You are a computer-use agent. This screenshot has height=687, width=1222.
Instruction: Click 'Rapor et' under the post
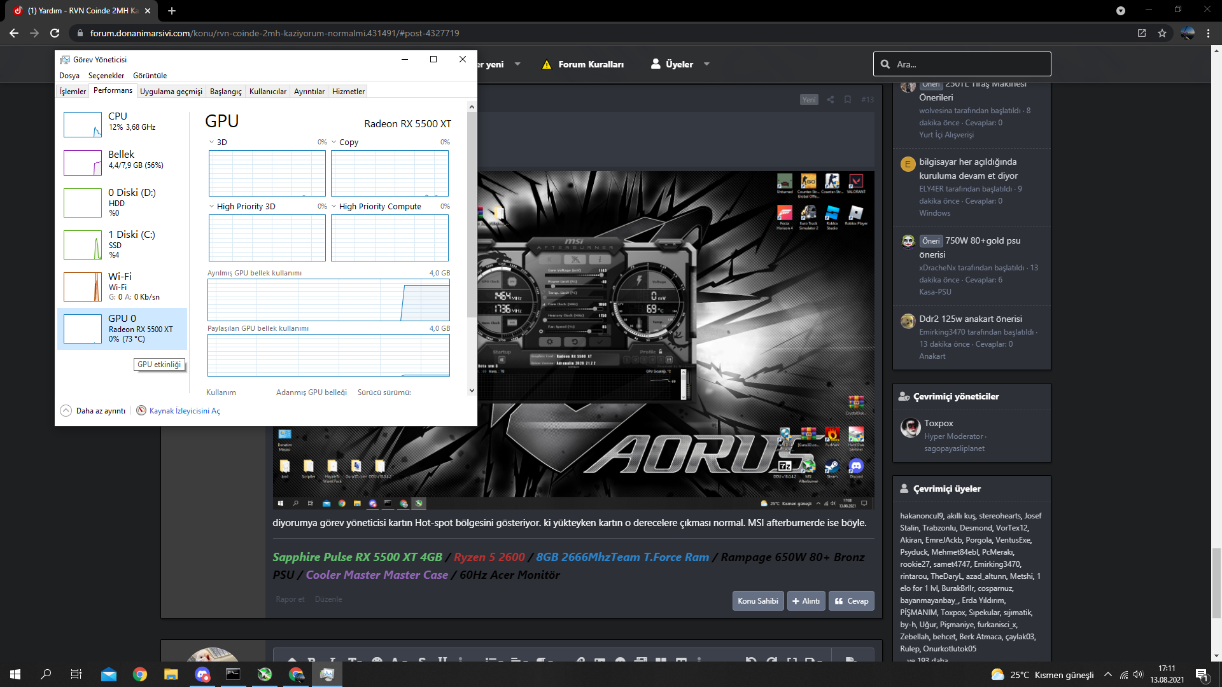[290, 599]
